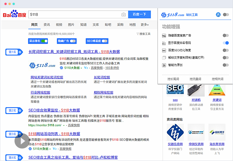Click the hide Baidu ads feature icon
The image size is (233, 161).
point(164,35)
